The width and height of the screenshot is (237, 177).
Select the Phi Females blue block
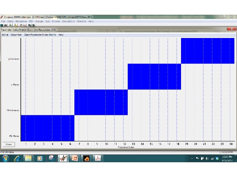pos(101,102)
